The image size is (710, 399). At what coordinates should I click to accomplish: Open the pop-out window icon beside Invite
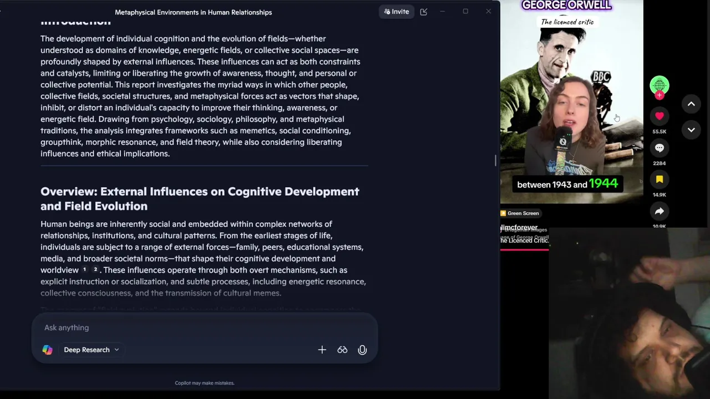(x=424, y=12)
